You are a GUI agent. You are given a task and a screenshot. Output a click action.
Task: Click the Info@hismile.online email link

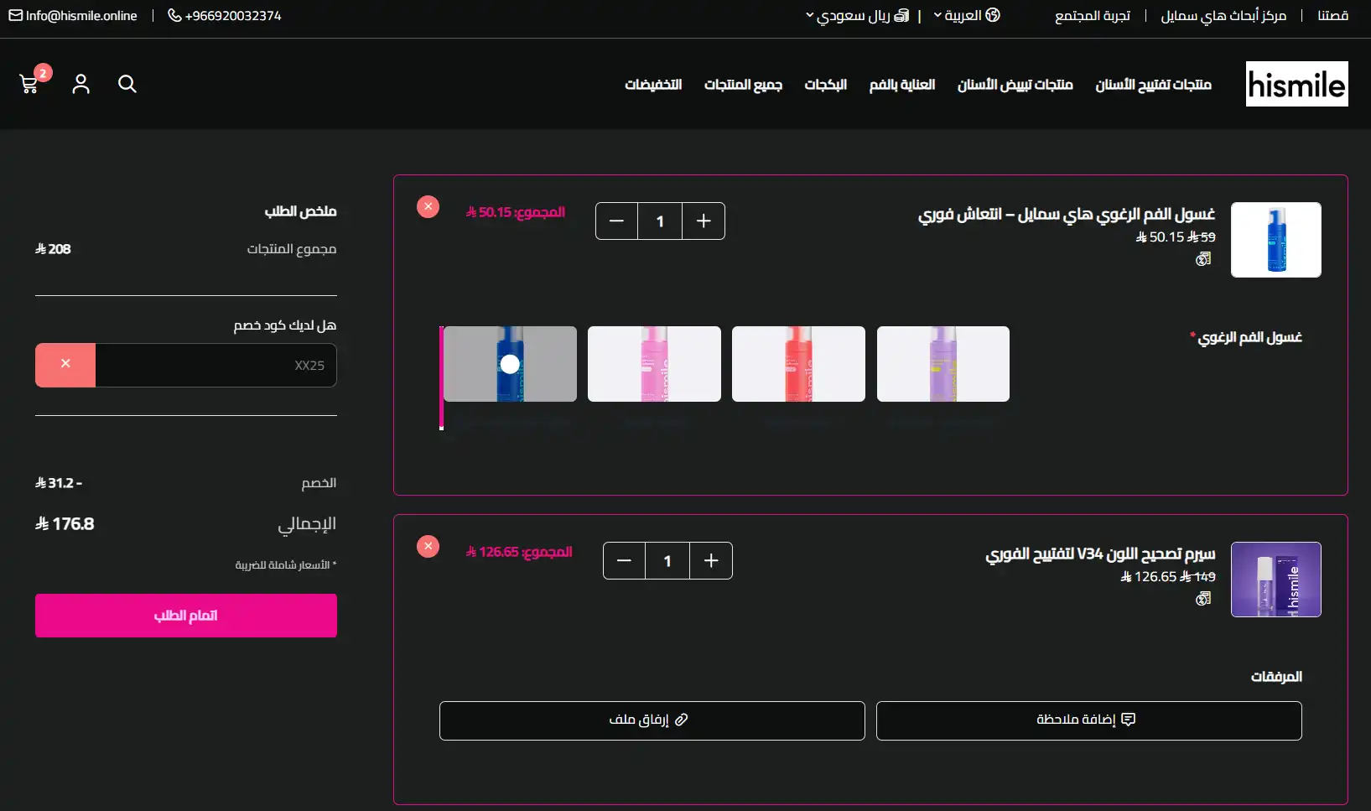click(73, 16)
